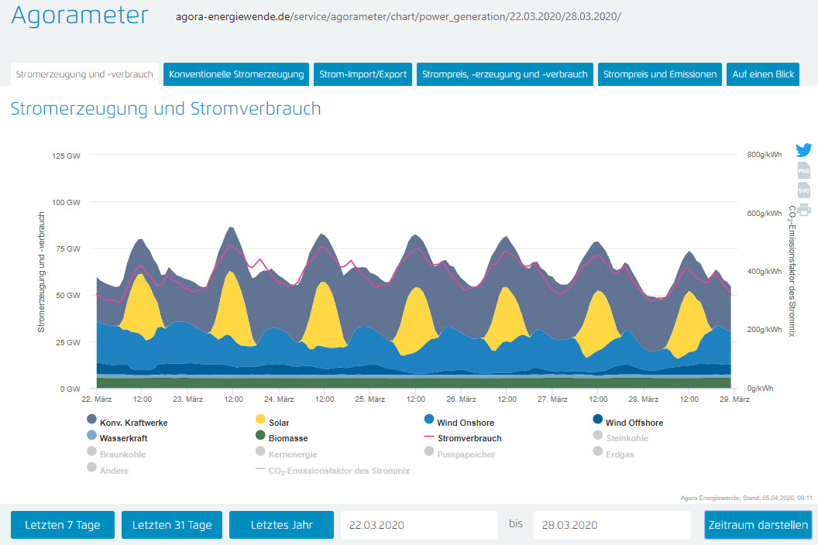Click Letzten 7 Tage button

(62, 525)
